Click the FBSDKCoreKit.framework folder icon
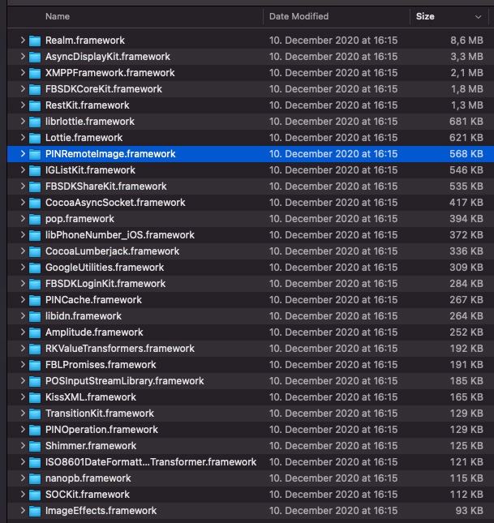The width and height of the screenshot is (494, 523). tap(35, 89)
